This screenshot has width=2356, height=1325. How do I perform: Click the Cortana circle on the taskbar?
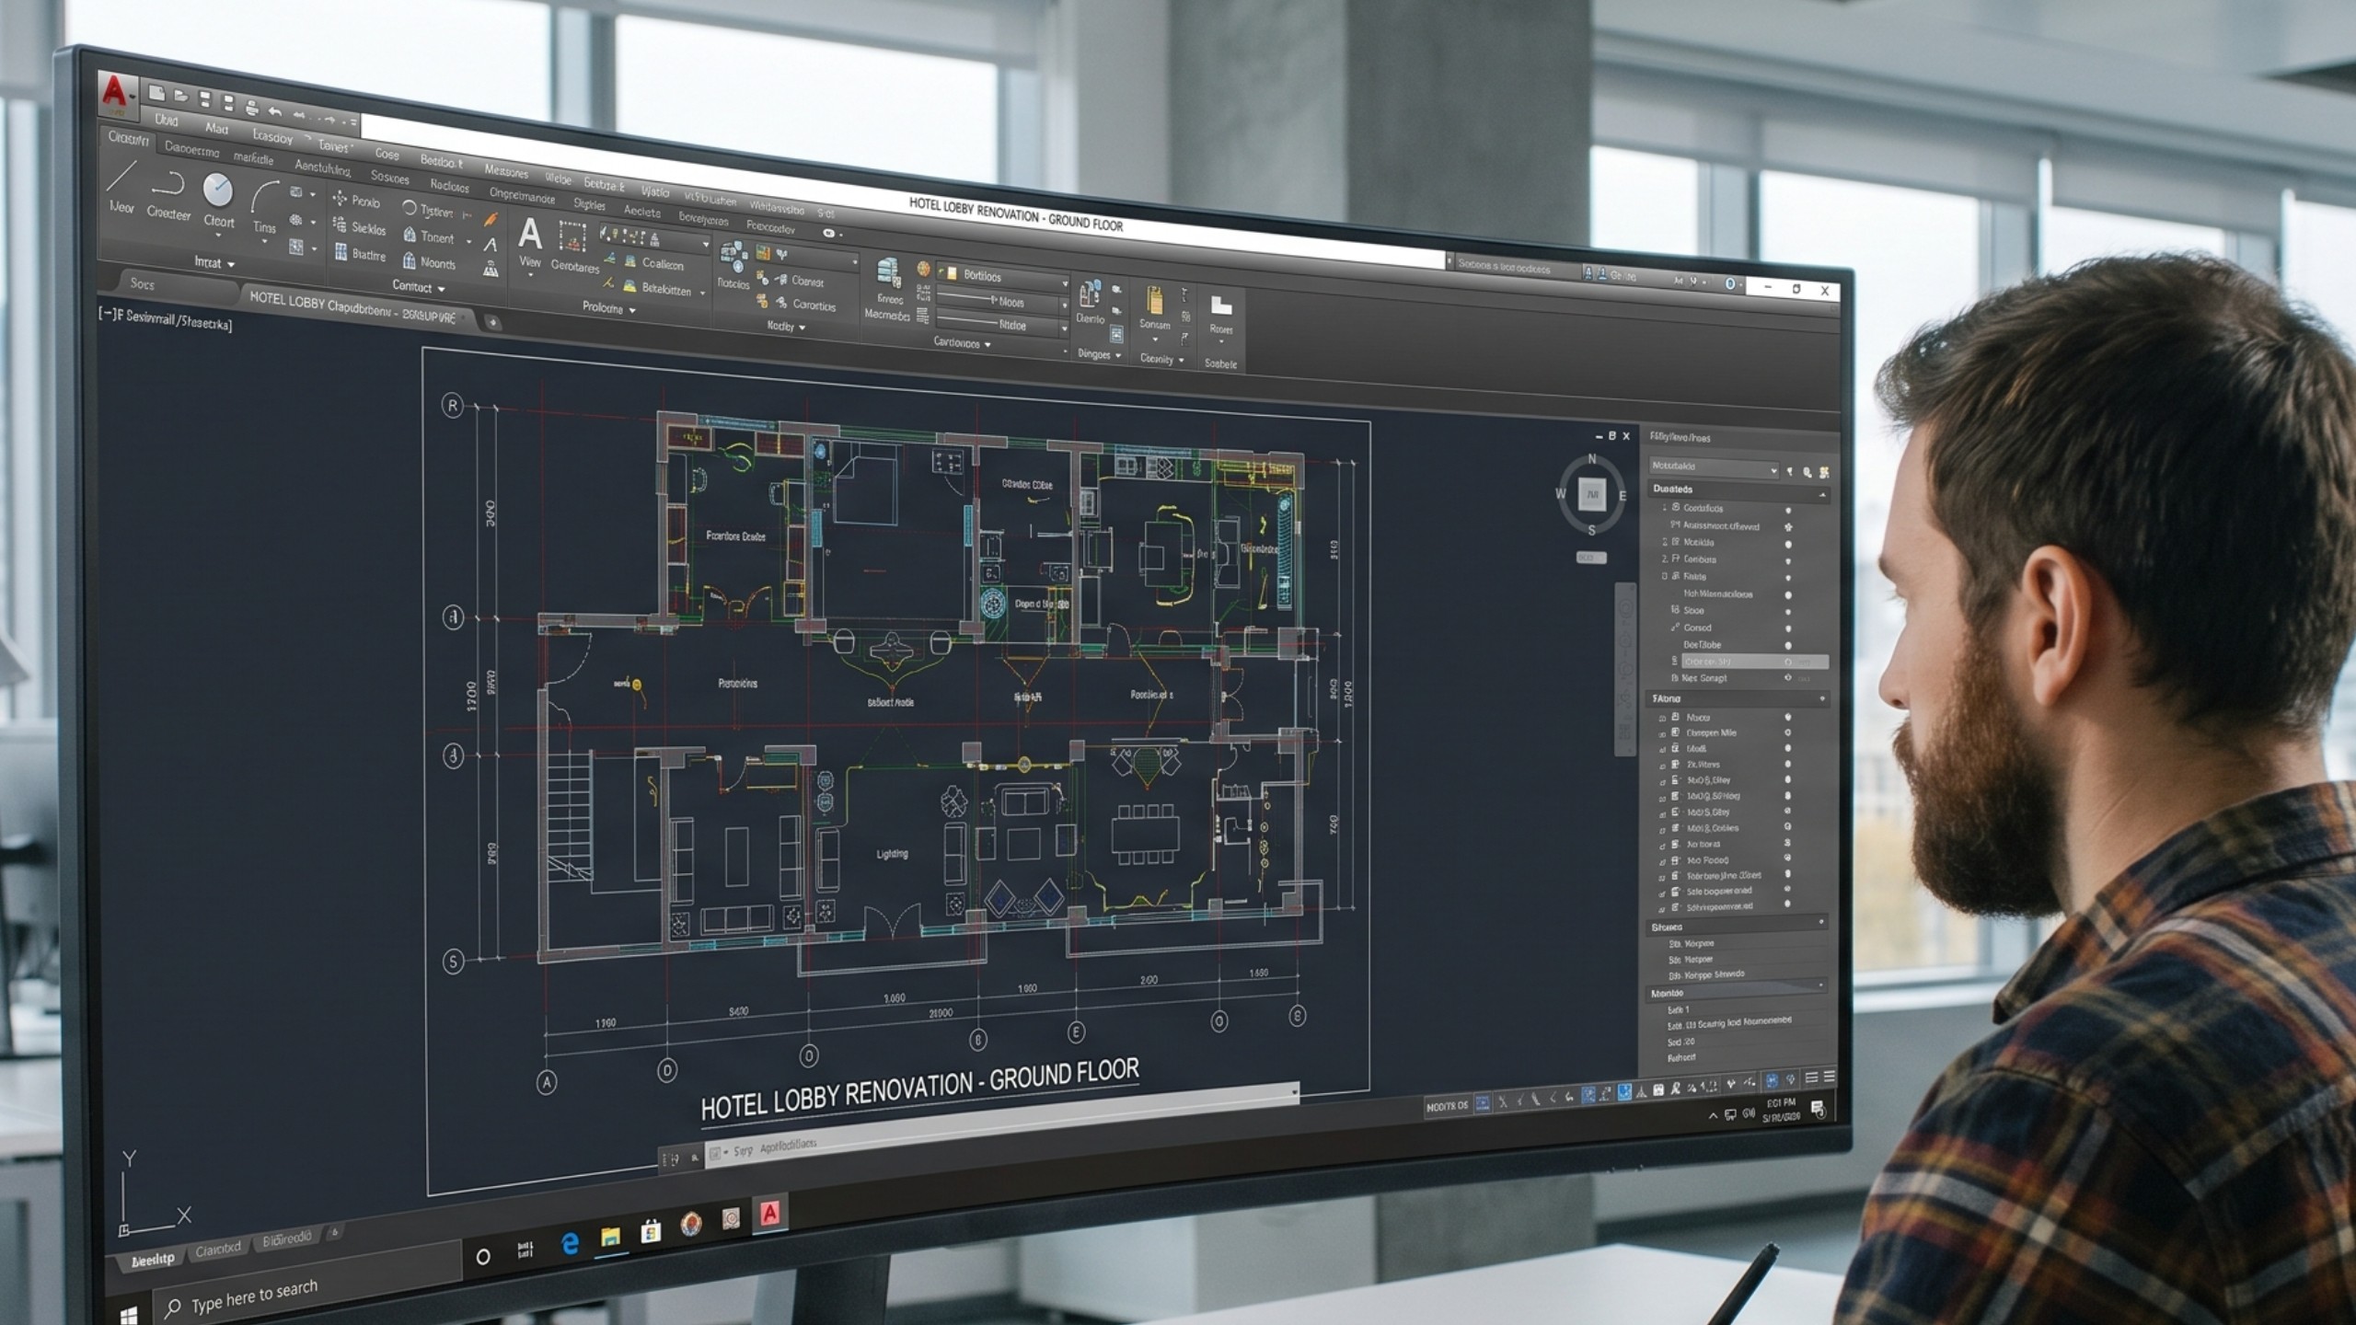pyautogui.click(x=482, y=1256)
